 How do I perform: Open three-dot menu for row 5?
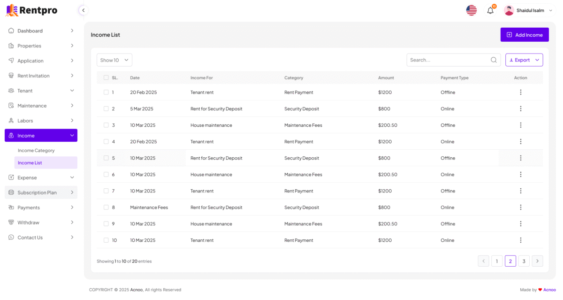tap(520, 158)
